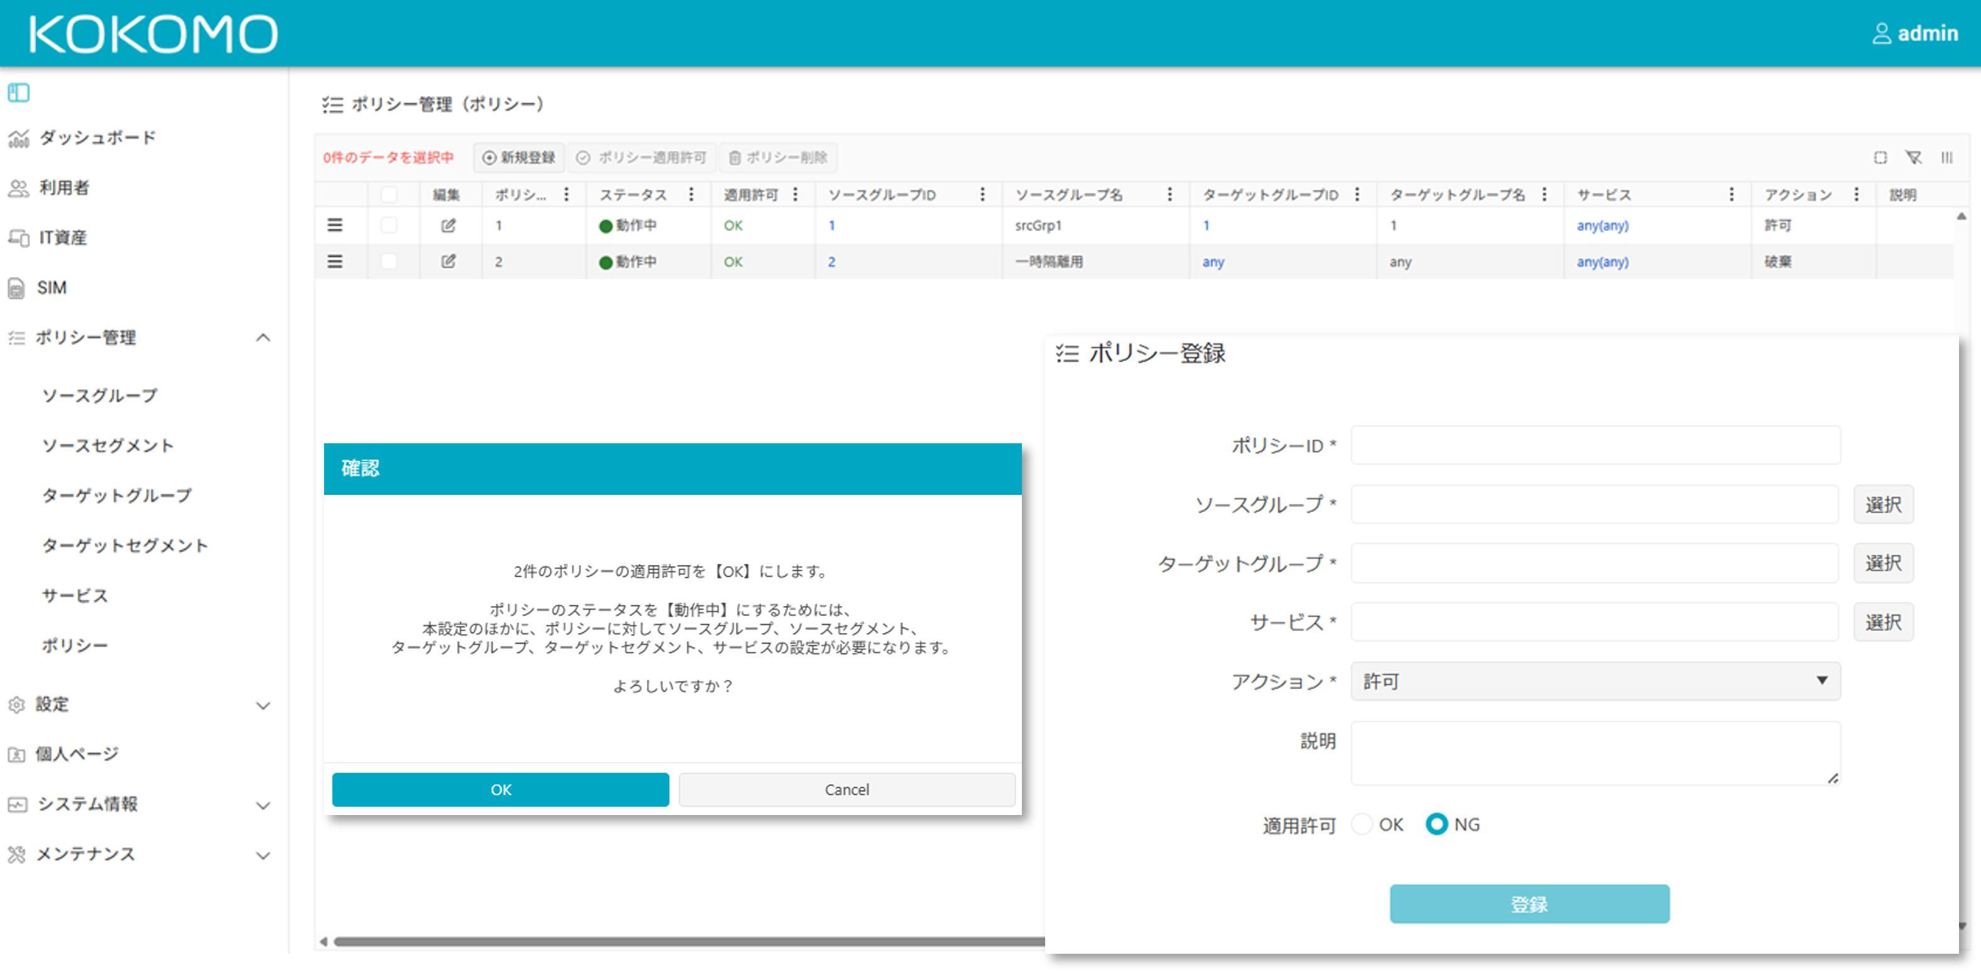Open the edit pencil icon for policy 1
1981x972 pixels.
[x=448, y=225]
